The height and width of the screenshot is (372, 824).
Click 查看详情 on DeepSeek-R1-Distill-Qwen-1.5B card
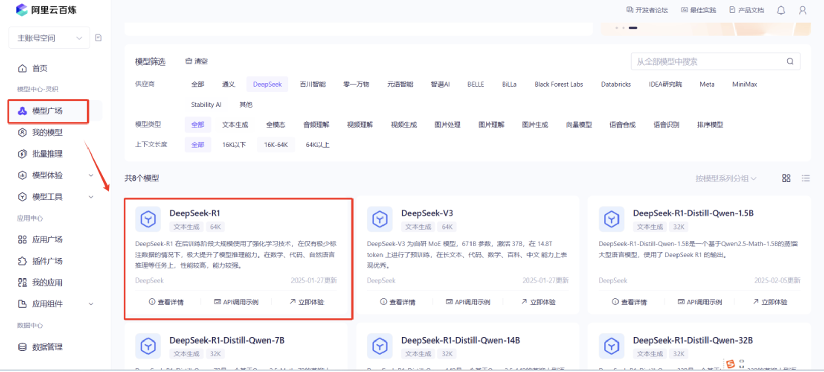630,302
